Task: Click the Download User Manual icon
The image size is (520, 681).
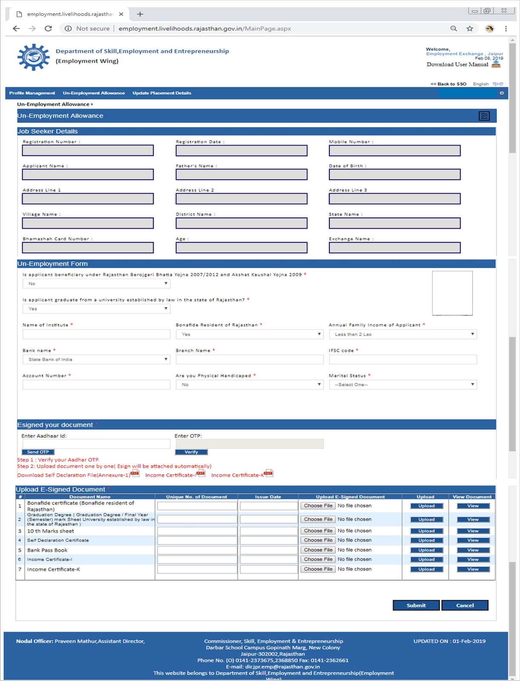Action: tap(496, 64)
